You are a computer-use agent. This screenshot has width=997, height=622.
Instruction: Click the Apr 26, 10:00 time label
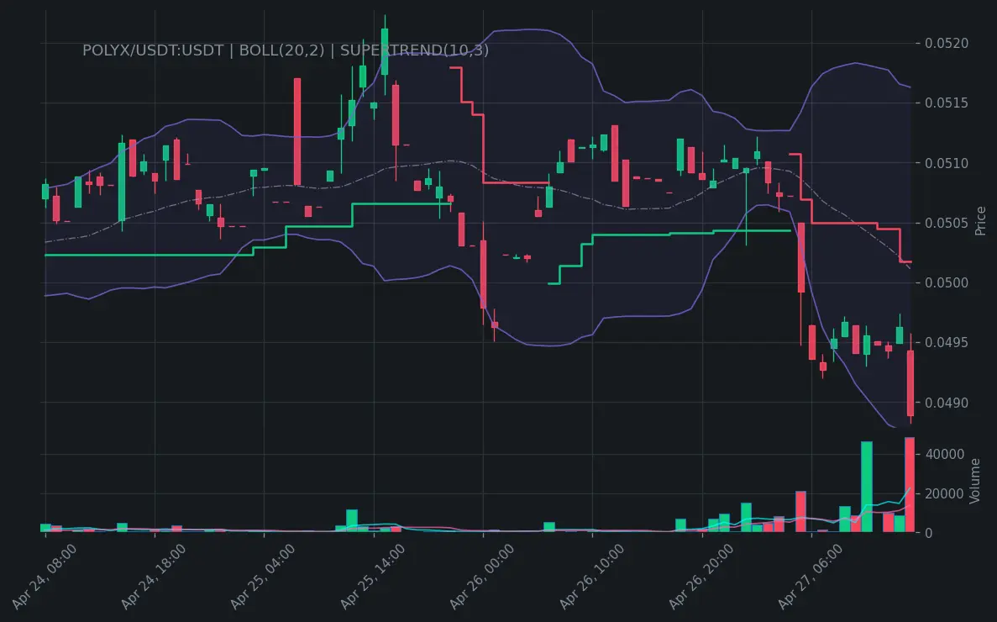click(591, 577)
